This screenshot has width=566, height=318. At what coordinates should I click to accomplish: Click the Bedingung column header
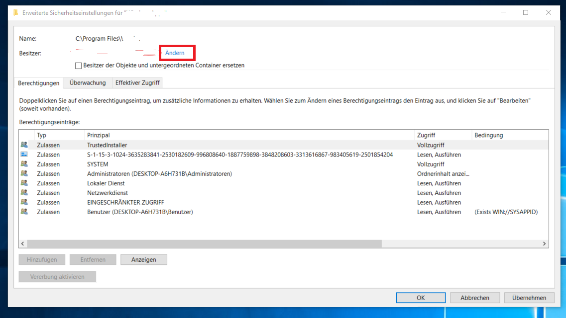click(x=510, y=135)
